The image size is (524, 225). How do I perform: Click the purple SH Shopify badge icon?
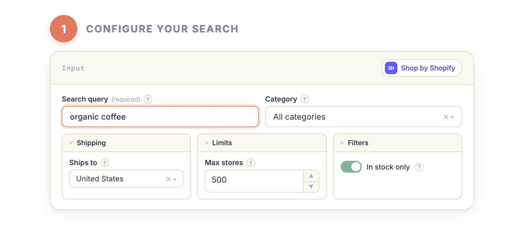pos(391,68)
